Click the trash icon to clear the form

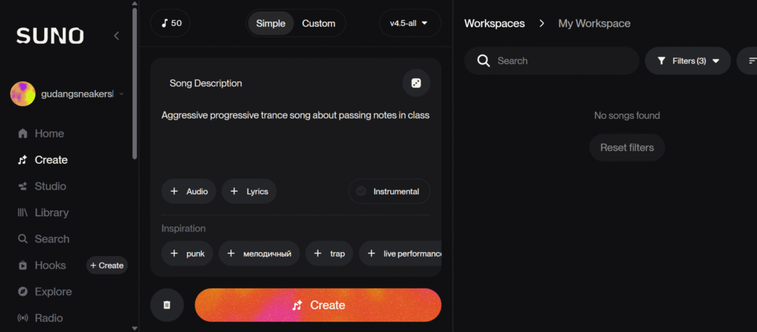click(x=167, y=305)
